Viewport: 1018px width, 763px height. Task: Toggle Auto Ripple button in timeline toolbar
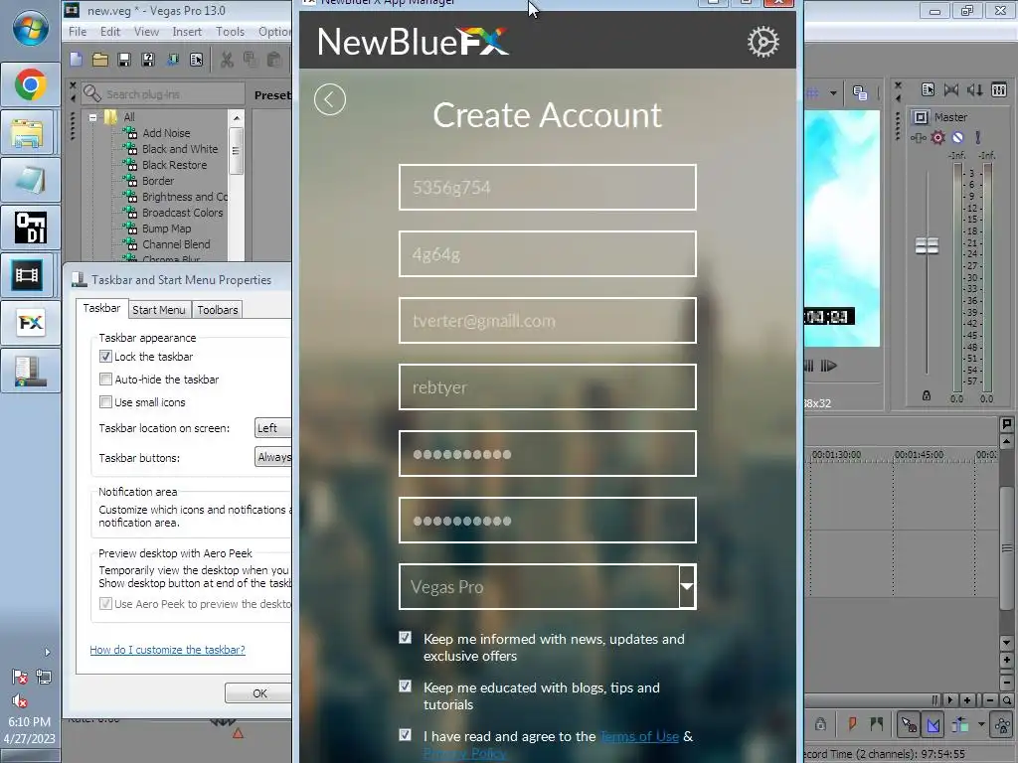[x=960, y=724]
